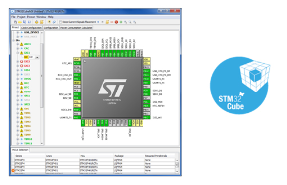Click the green plus toolbar icon

[x=121, y=22]
